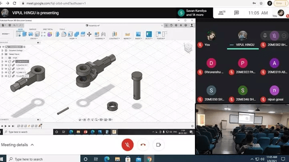
Task: Open the DESIGN workspace dropdown
Action: pos(6,34)
